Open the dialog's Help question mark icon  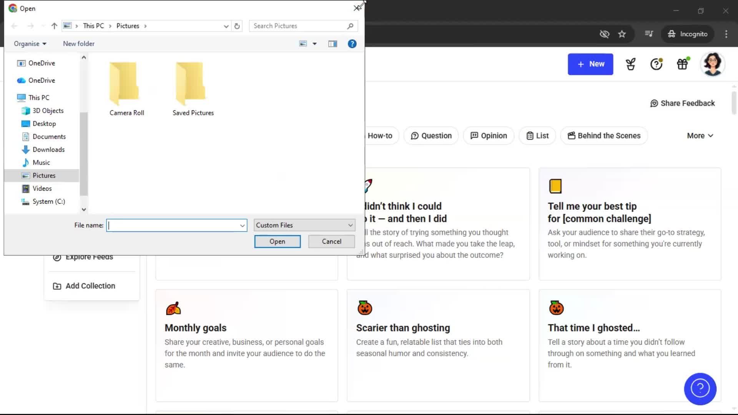[352, 43]
